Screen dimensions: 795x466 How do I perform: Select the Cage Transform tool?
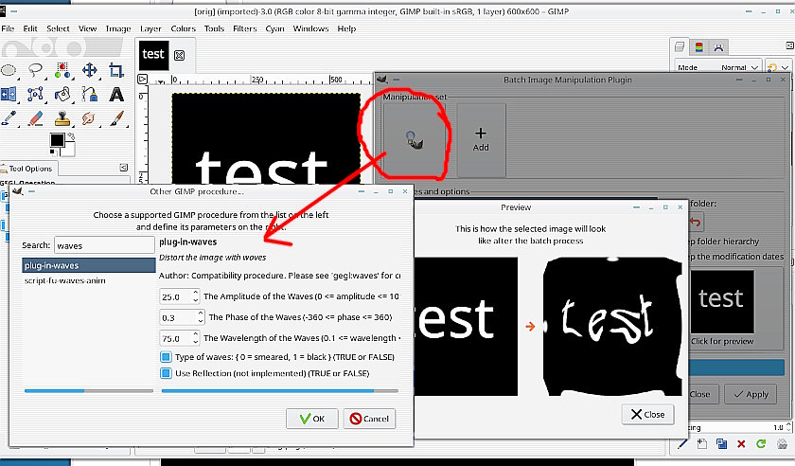[36, 95]
